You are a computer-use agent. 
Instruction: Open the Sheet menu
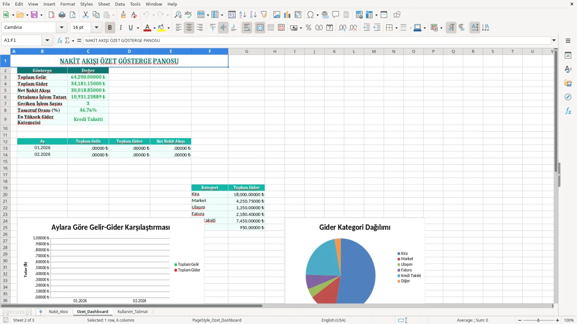104,4
